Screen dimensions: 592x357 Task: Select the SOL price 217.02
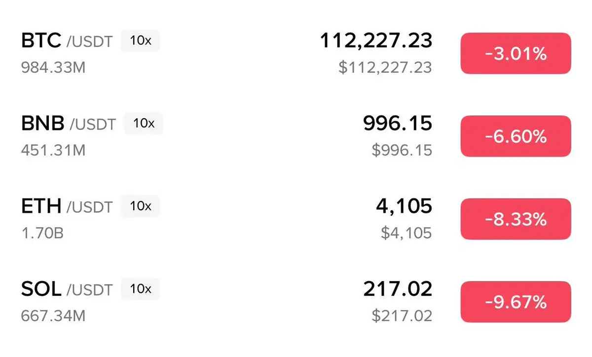(x=398, y=289)
